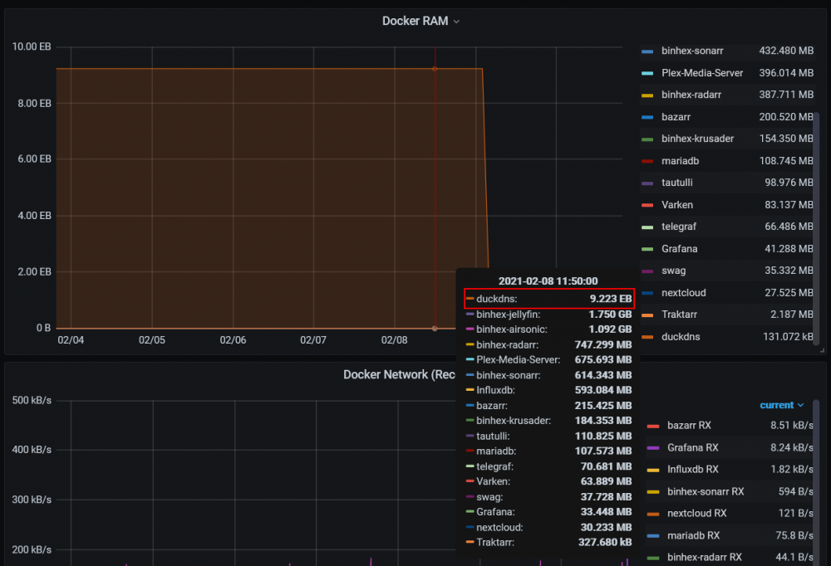Open color picker for nextcloud RX swatch
The height and width of the screenshot is (566, 831).
tap(653, 514)
